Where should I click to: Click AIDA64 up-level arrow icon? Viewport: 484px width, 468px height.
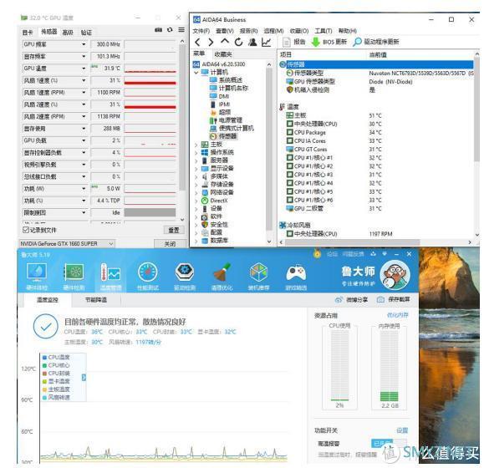click(225, 41)
